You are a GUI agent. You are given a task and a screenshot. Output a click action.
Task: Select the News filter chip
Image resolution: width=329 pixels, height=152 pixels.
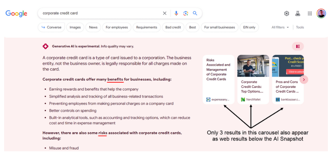[x=93, y=27]
